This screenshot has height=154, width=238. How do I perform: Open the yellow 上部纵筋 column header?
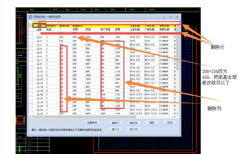[137, 26]
